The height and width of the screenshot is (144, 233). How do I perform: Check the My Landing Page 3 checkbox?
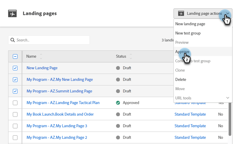click(15, 126)
